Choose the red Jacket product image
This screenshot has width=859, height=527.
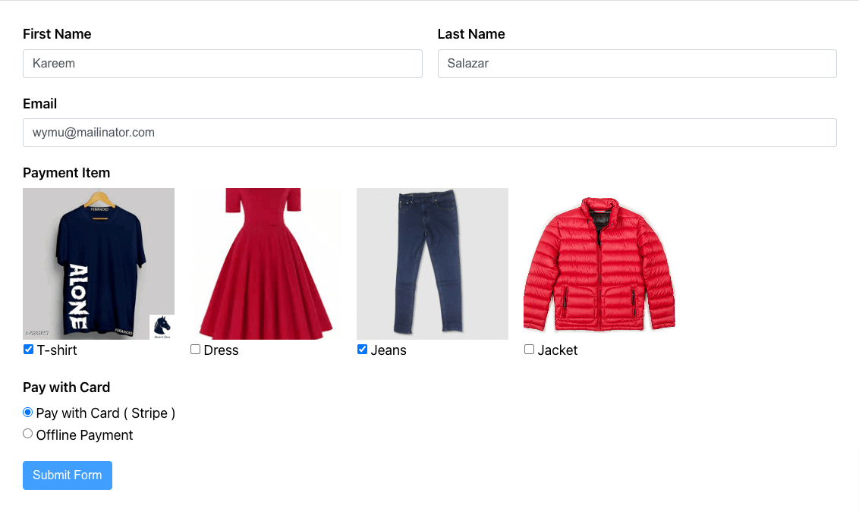599,264
